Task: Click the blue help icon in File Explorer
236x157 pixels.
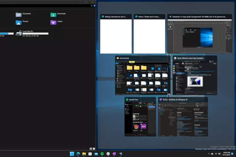Action: [x=94, y=6]
